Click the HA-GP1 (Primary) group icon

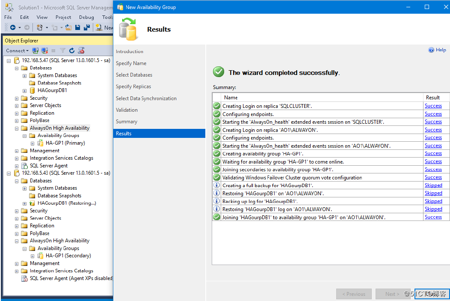coord(41,143)
